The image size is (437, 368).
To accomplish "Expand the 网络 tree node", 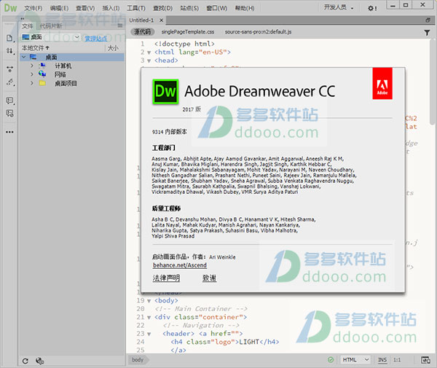I will [32, 74].
